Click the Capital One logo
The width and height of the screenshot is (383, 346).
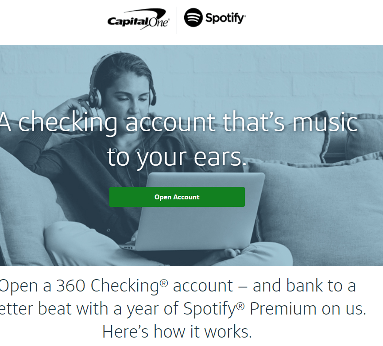point(139,19)
